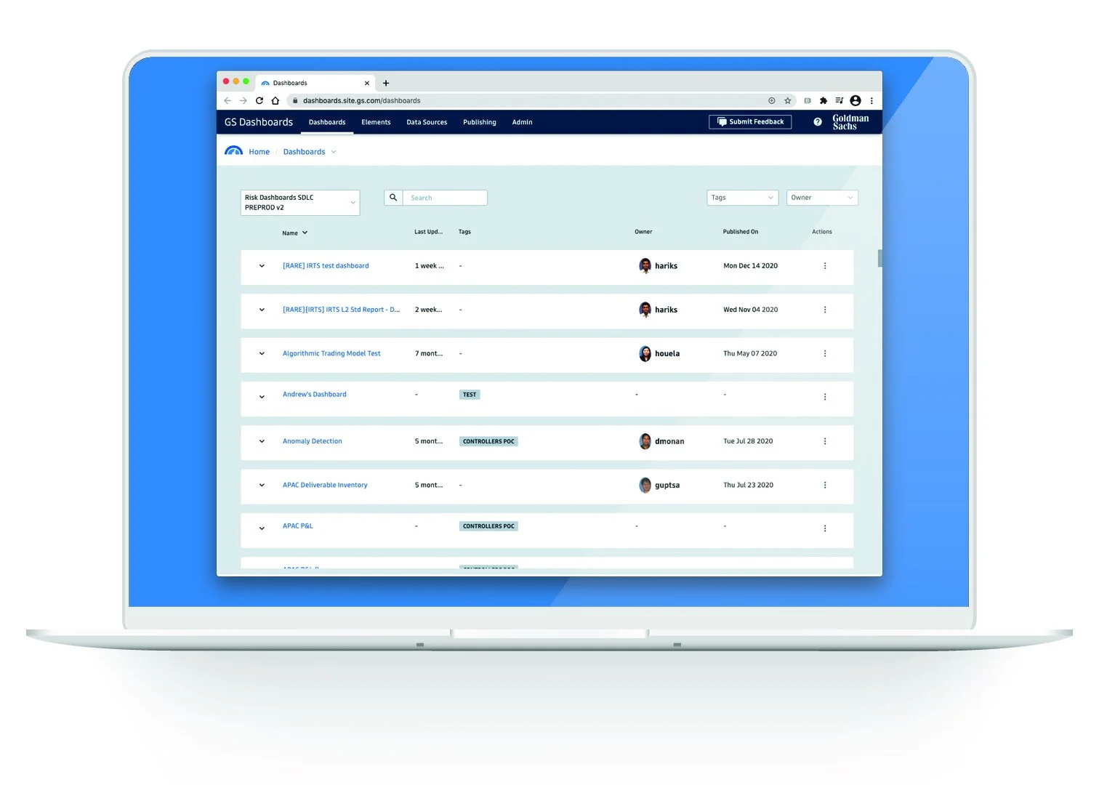Click inside the Search input field
This screenshot has height=785, width=1099.
(445, 197)
